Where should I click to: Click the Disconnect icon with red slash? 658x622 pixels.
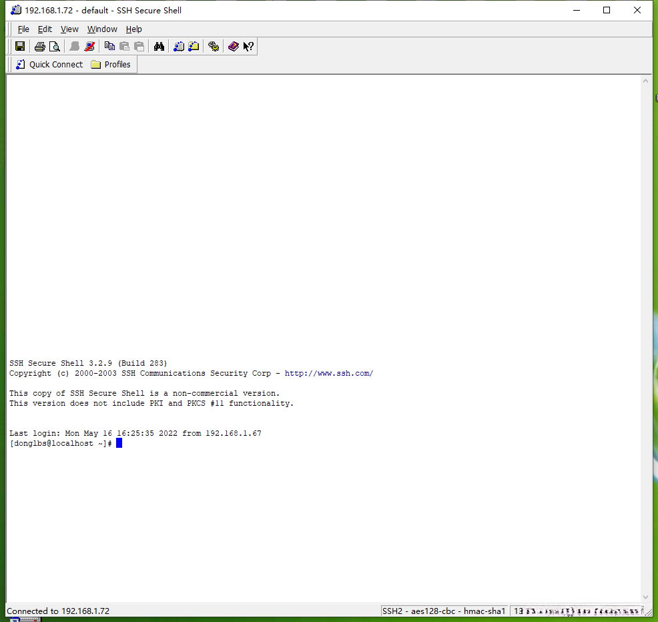click(89, 46)
